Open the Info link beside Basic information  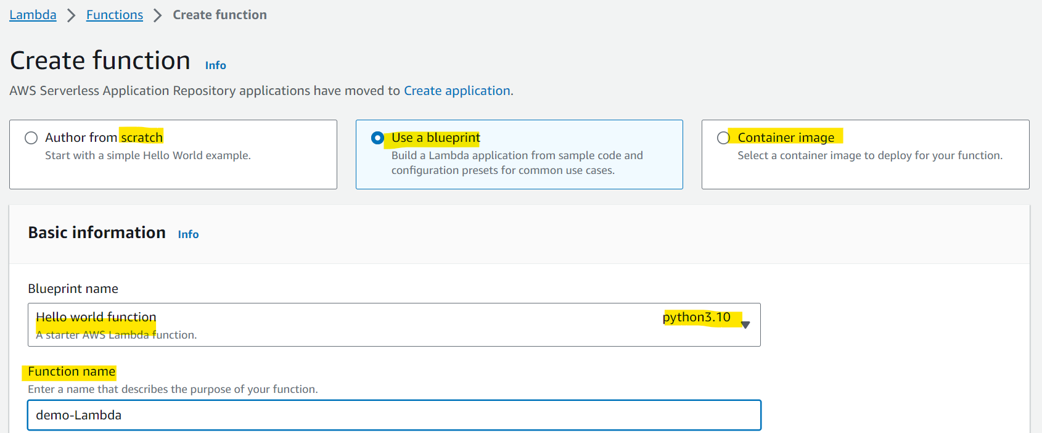pyautogui.click(x=188, y=234)
